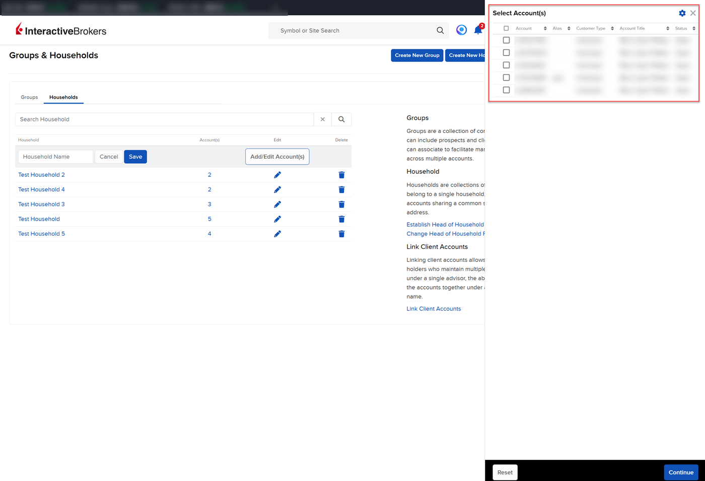Image resolution: width=705 pixels, height=481 pixels.
Task: Click the Create New Household button
Action: pyautogui.click(x=465, y=55)
